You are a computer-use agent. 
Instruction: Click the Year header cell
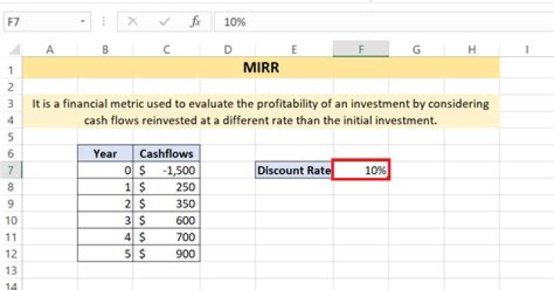[x=105, y=153]
